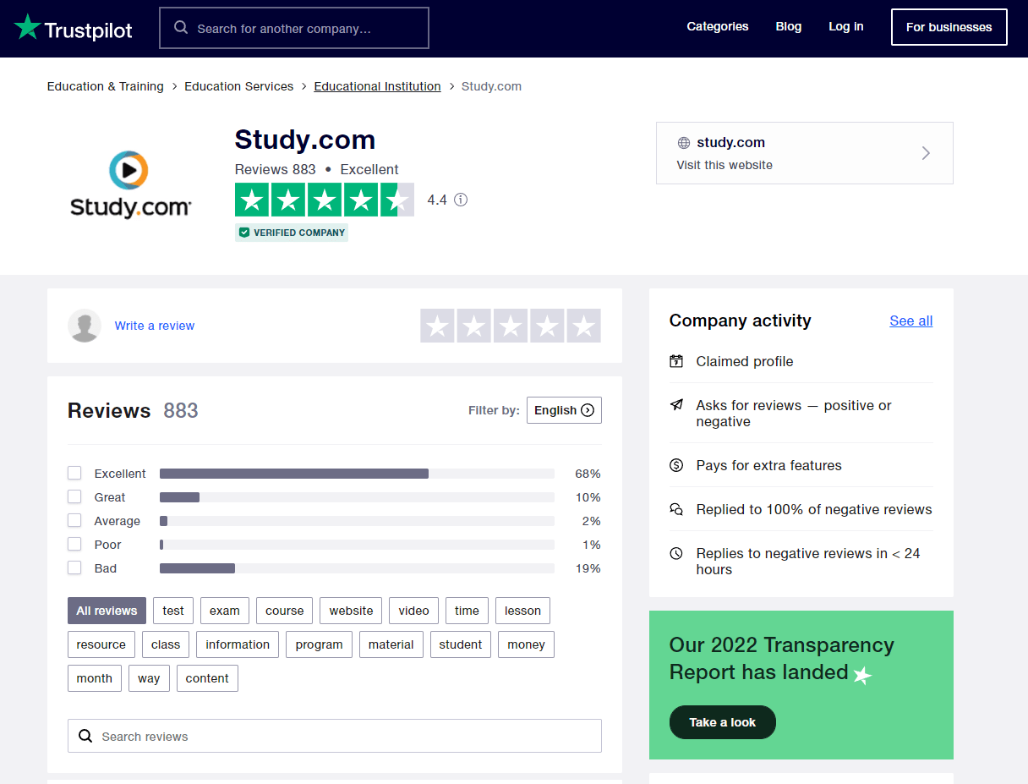Image resolution: width=1028 pixels, height=784 pixels.
Task: Open the English language filter dropdown
Action: 564,410
